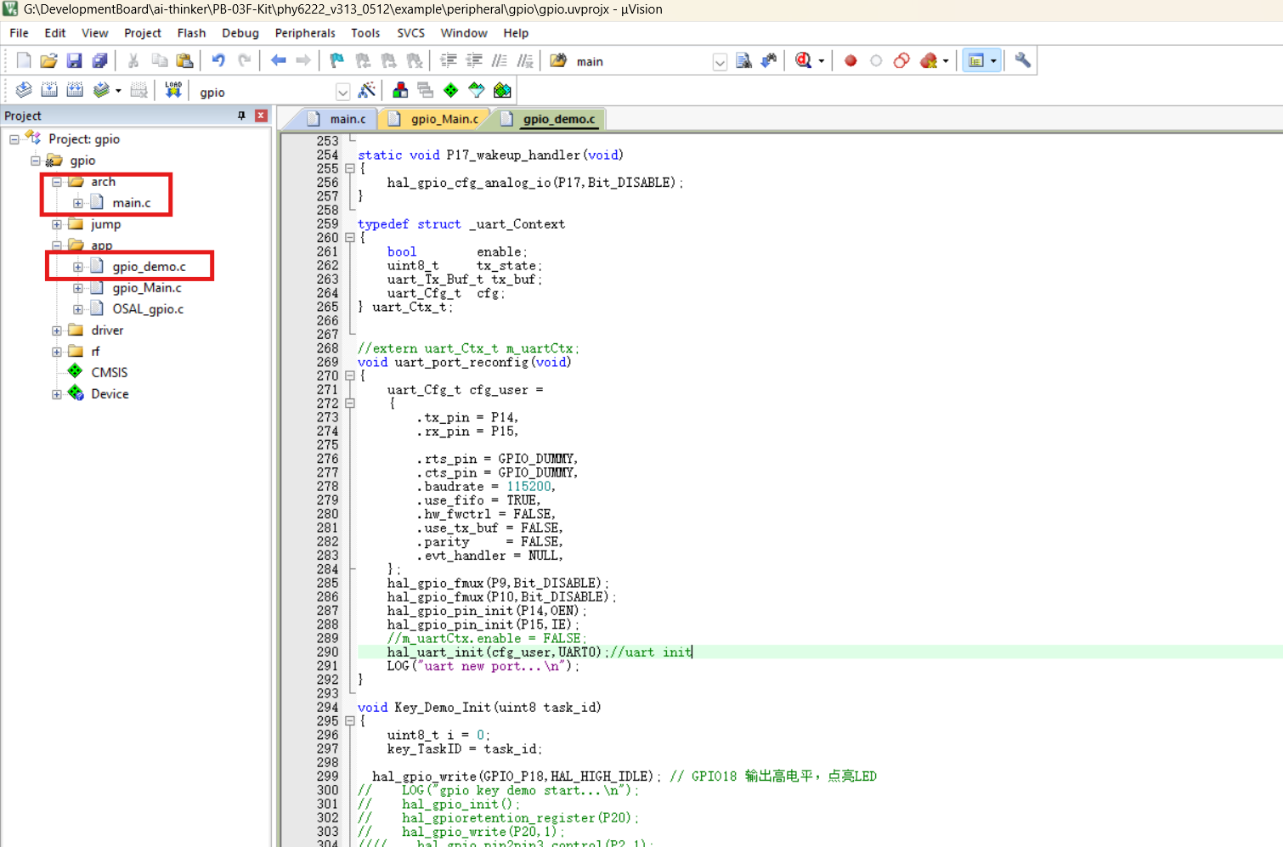Open debug session dropdown arrow

click(821, 61)
